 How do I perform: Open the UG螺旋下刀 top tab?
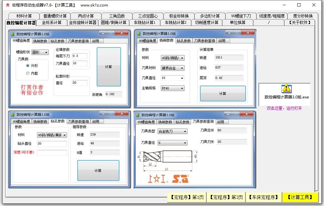click(x=241, y=16)
